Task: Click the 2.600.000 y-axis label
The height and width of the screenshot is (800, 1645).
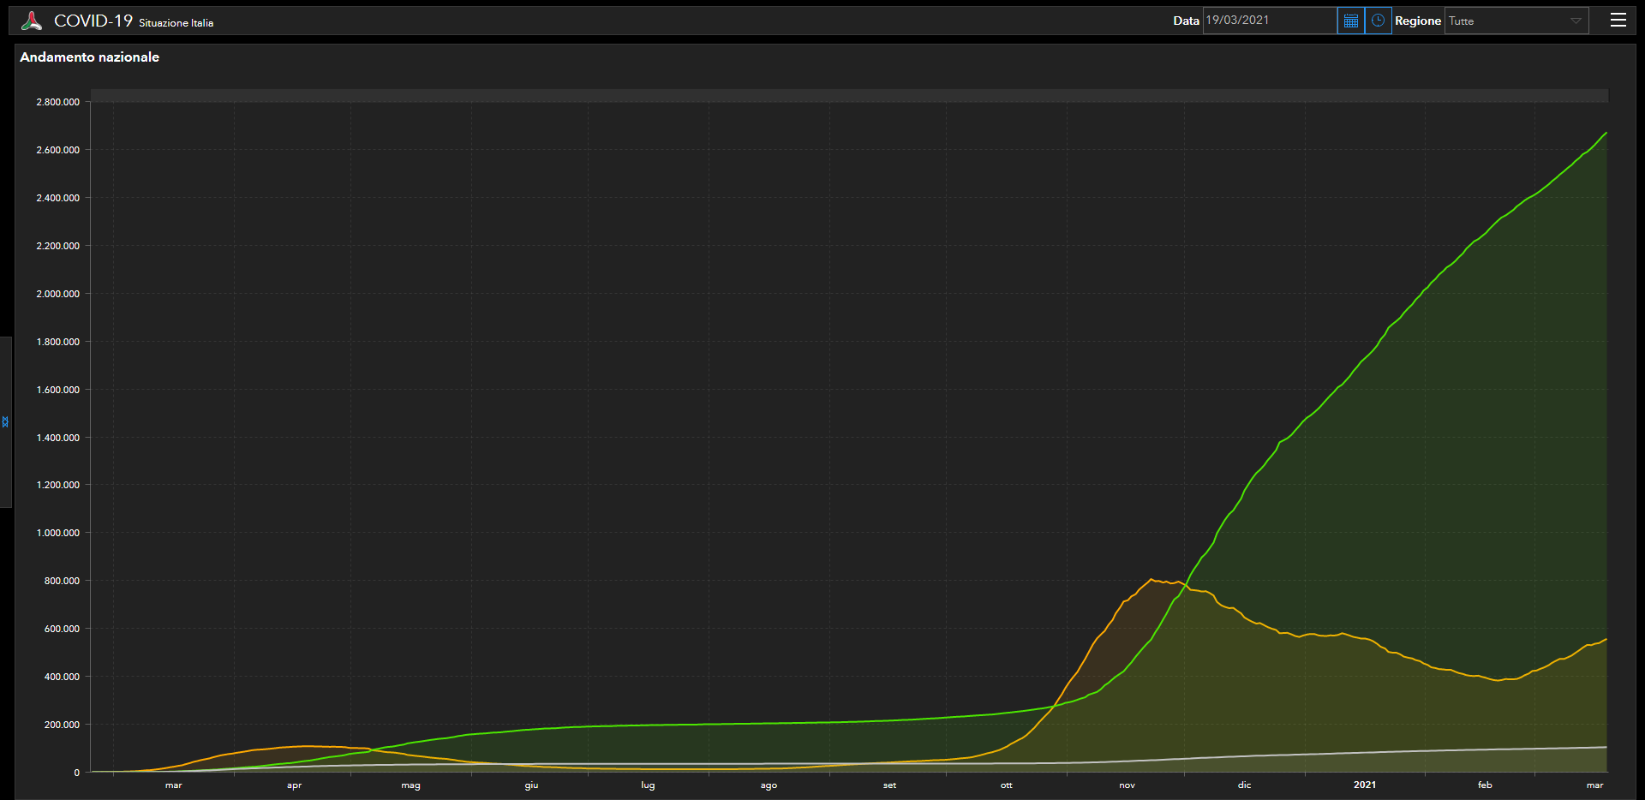Action: coord(57,150)
